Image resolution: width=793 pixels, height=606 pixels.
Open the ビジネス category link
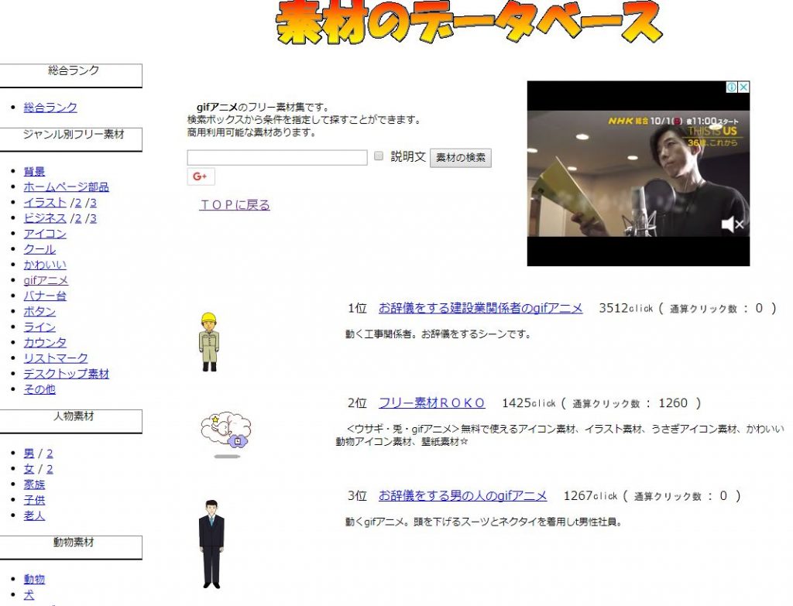pyautogui.click(x=44, y=218)
